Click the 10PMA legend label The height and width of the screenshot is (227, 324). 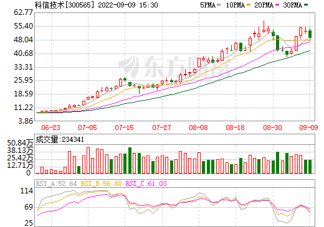coord(236,5)
